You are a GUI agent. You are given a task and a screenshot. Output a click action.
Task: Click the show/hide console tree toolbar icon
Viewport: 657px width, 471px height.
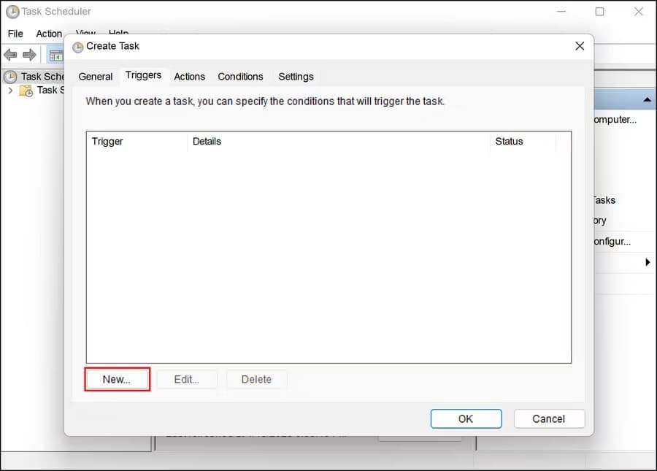tap(55, 55)
